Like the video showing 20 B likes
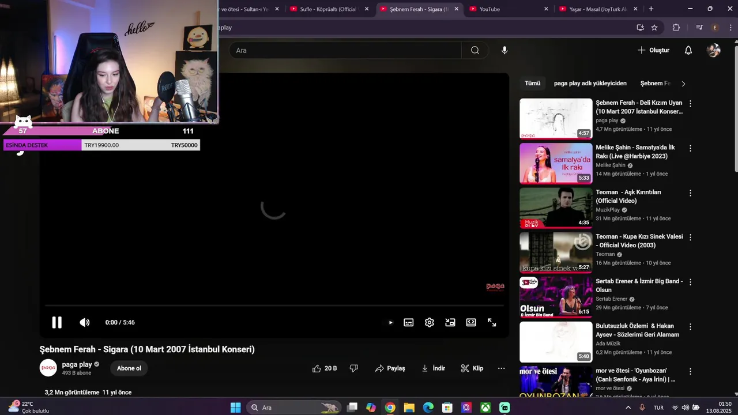This screenshot has height=415, width=738. coord(324,368)
